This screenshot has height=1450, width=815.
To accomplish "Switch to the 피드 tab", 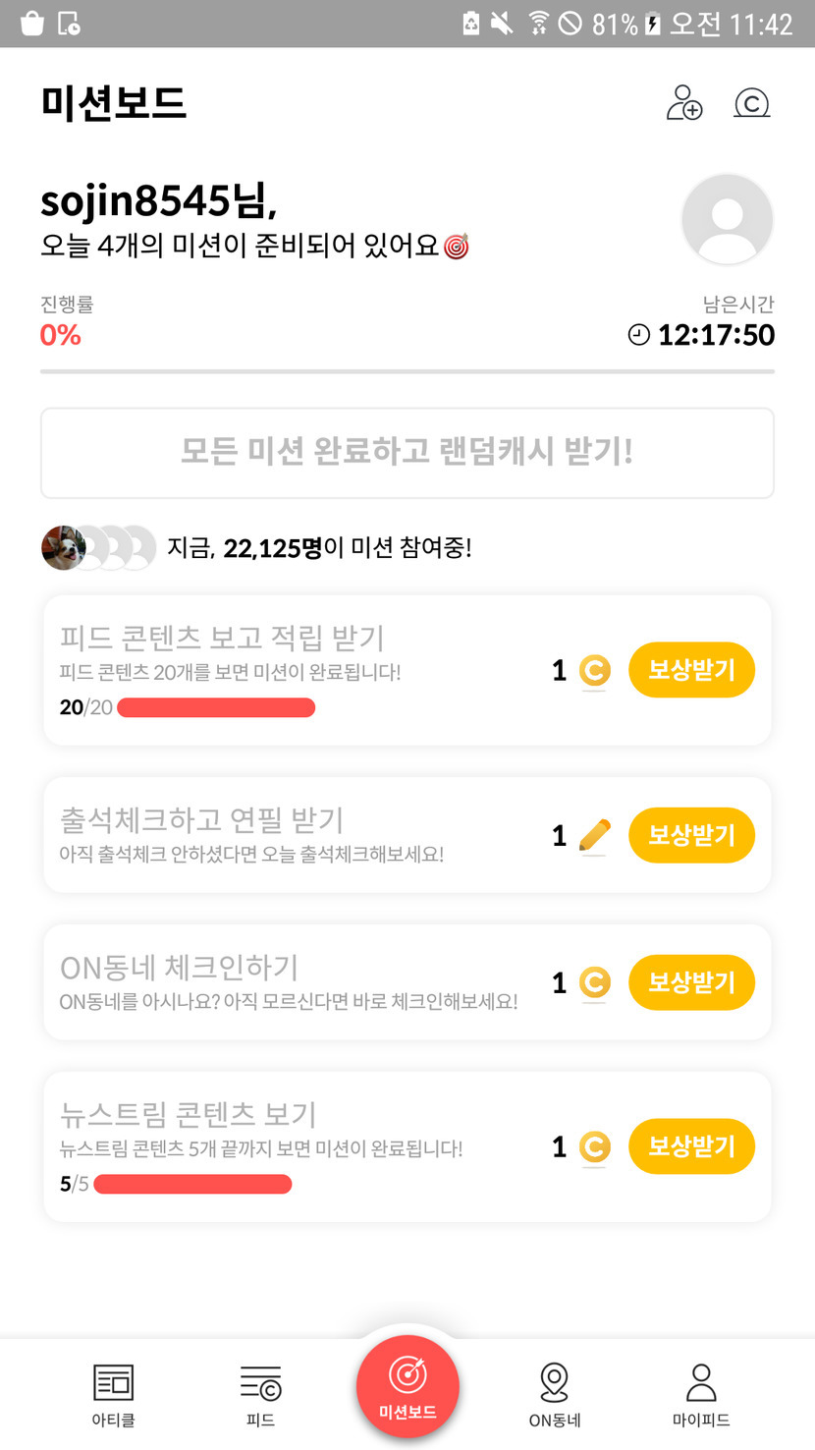I will [260, 1394].
